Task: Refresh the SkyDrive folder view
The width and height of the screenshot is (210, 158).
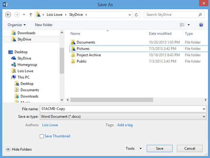Action: [x=136, y=15]
